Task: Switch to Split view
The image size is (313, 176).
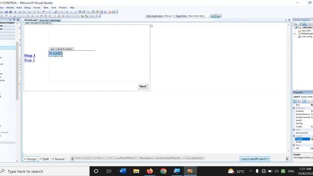Action: (45, 159)
